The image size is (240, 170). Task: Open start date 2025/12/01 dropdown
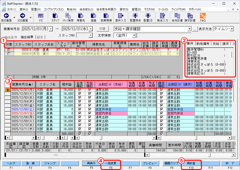(51, 29)
